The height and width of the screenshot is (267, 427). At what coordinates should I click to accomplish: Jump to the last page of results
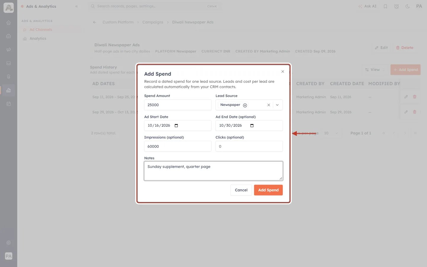pos(415,133)
